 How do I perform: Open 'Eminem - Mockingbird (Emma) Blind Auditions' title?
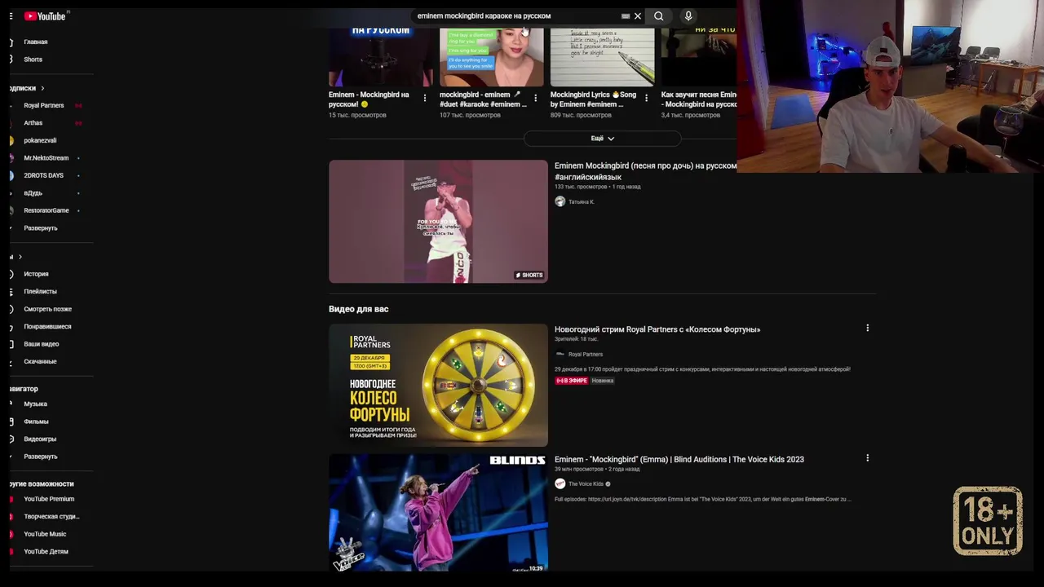[679, 459]
